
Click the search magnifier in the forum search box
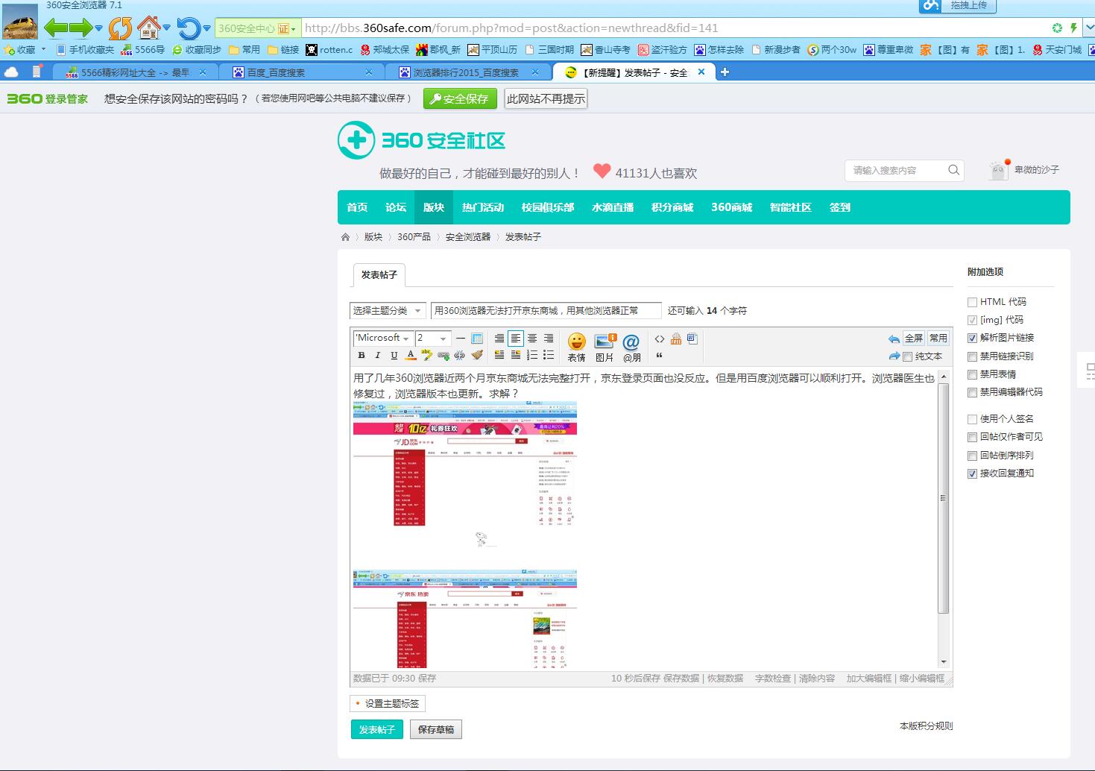pyautogui.click(x=953, y=170)
